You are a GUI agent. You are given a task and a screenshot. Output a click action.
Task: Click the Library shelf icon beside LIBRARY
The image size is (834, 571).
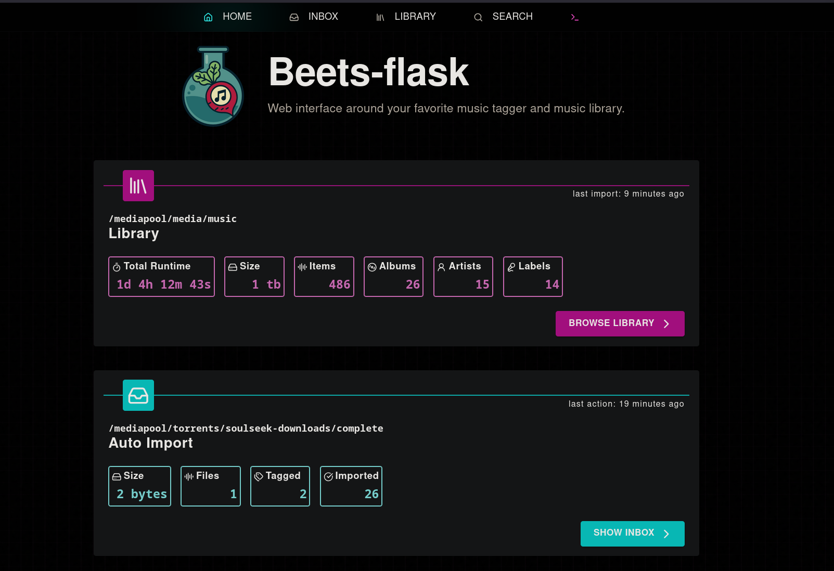[380, 17]
